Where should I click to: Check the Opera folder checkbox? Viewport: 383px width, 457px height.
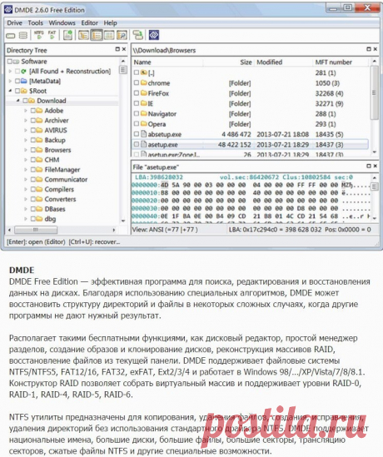pos(137,124)
